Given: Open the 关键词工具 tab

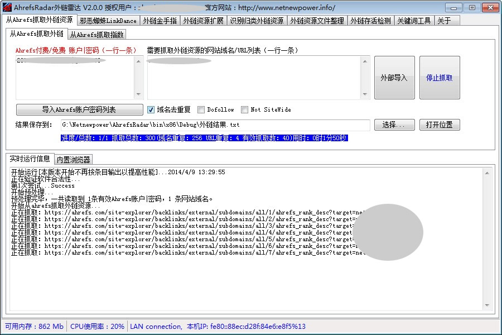Looking at the screenshot, I should pyautogui.click(x=414, y=21).
